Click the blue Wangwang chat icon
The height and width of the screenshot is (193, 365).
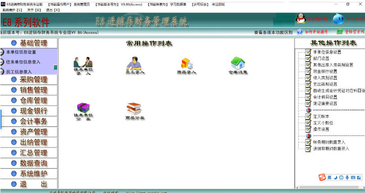[338, 19]
